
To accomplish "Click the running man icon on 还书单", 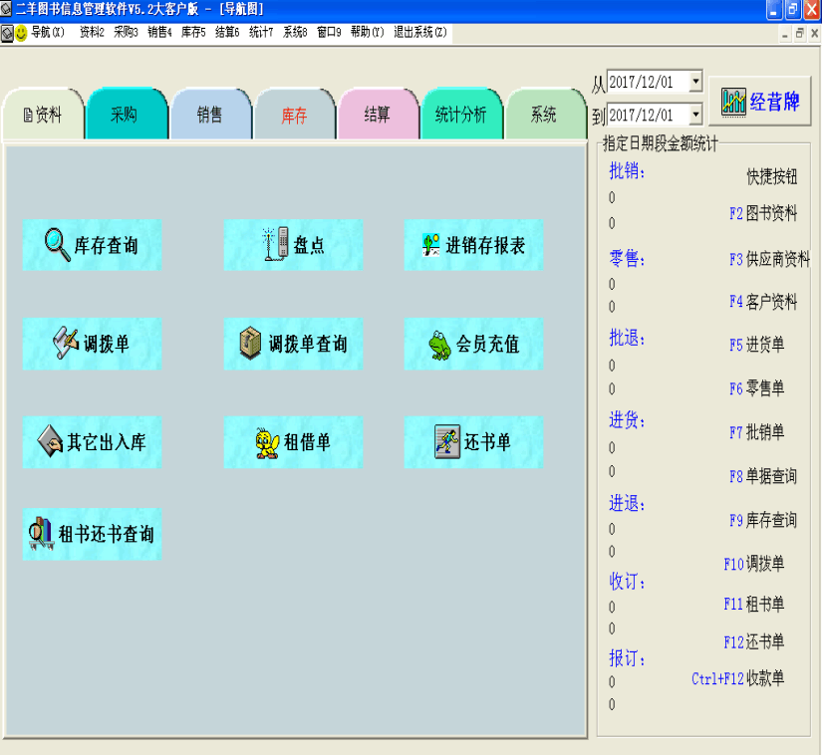I will point(447,441).
